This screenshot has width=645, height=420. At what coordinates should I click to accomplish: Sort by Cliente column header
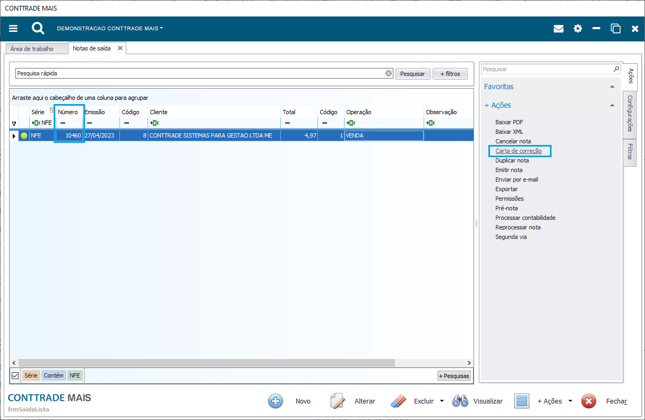(214, 112)
